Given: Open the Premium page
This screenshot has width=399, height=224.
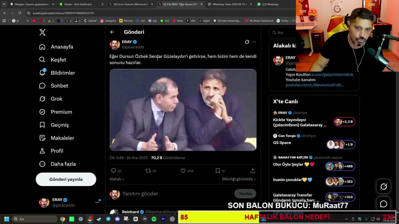Looking at the screenshot, I should 55,112.
